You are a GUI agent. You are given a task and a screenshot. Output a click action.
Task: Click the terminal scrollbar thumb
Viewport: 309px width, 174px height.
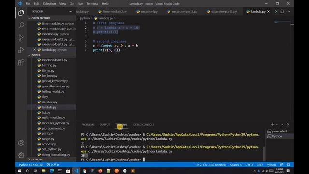tap(264, 154)
